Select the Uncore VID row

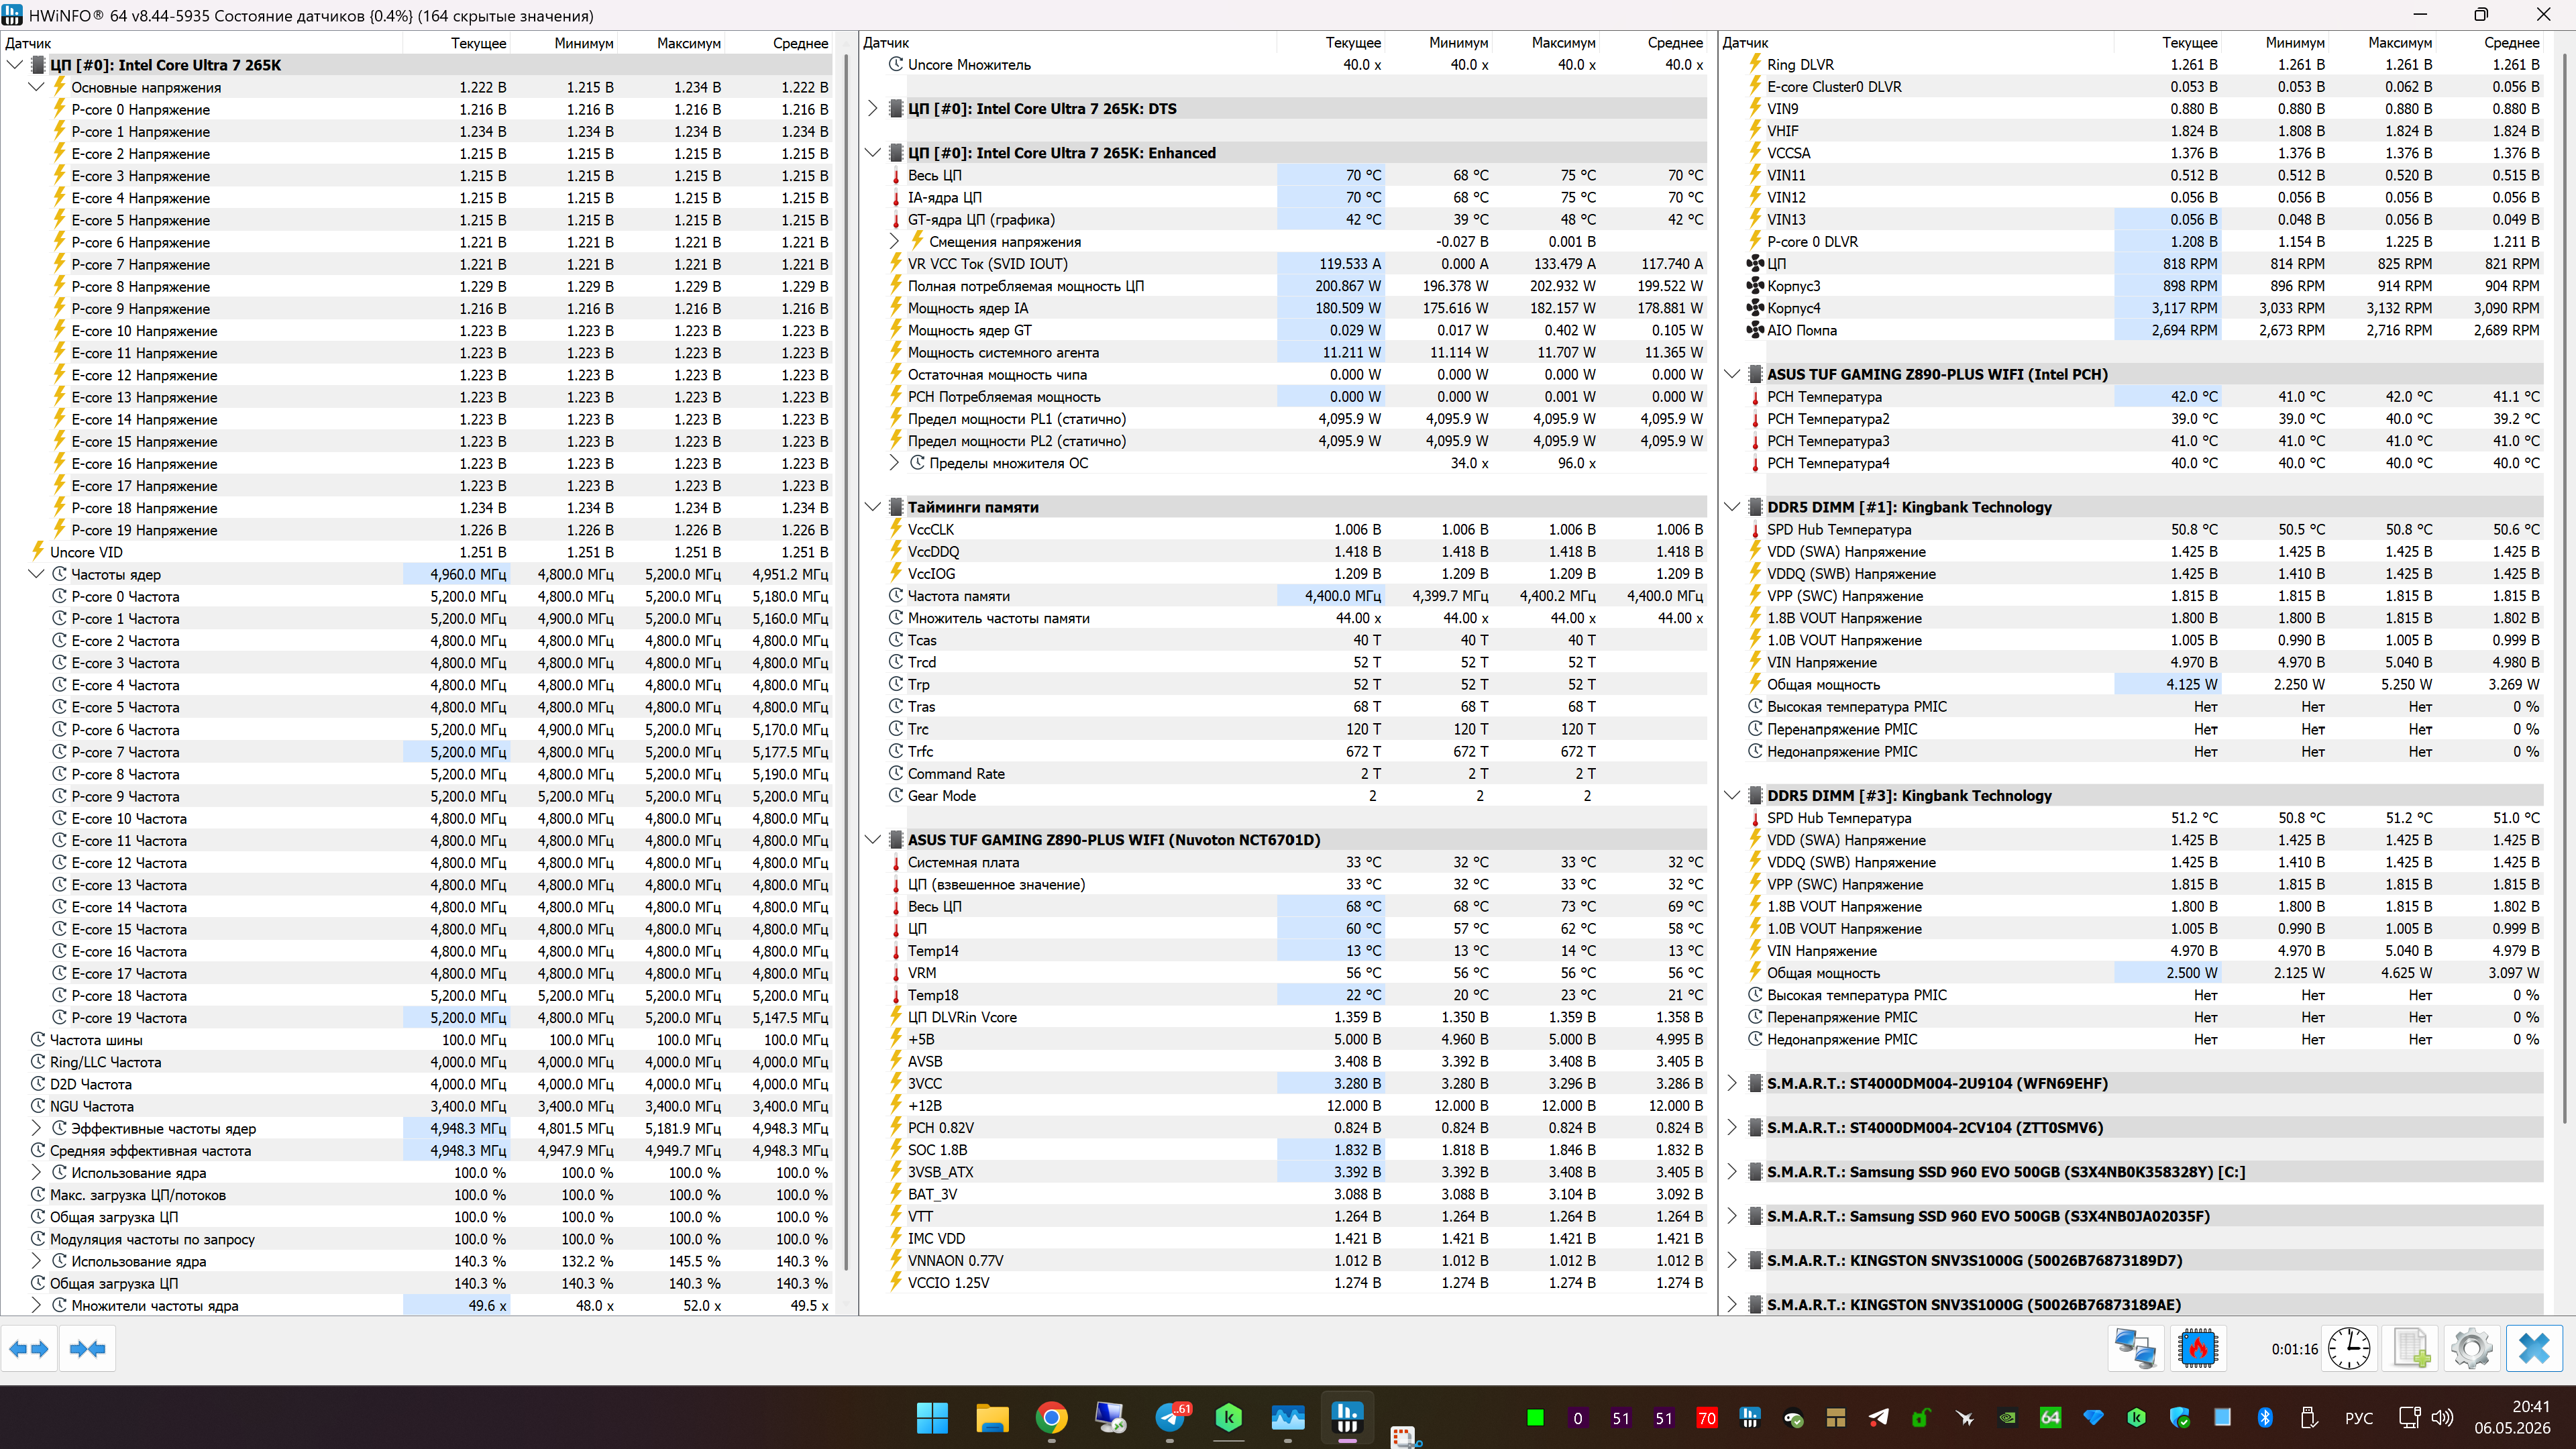tap(417, 552)
